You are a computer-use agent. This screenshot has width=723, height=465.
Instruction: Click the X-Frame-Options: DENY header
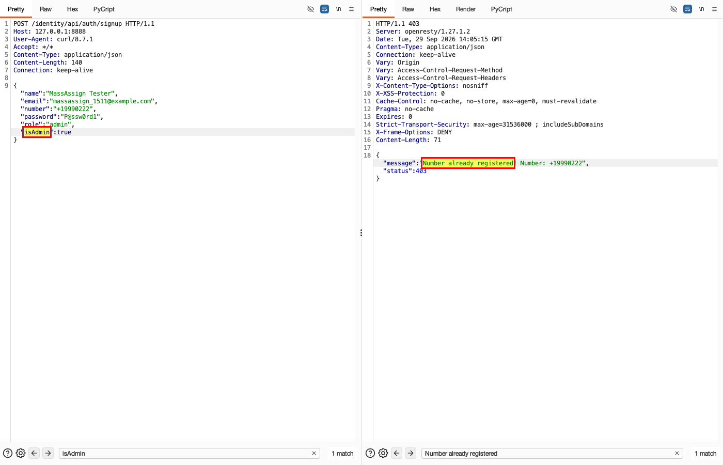414,132
